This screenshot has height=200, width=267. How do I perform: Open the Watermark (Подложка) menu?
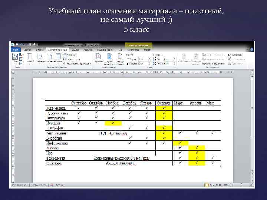point(98,59)
